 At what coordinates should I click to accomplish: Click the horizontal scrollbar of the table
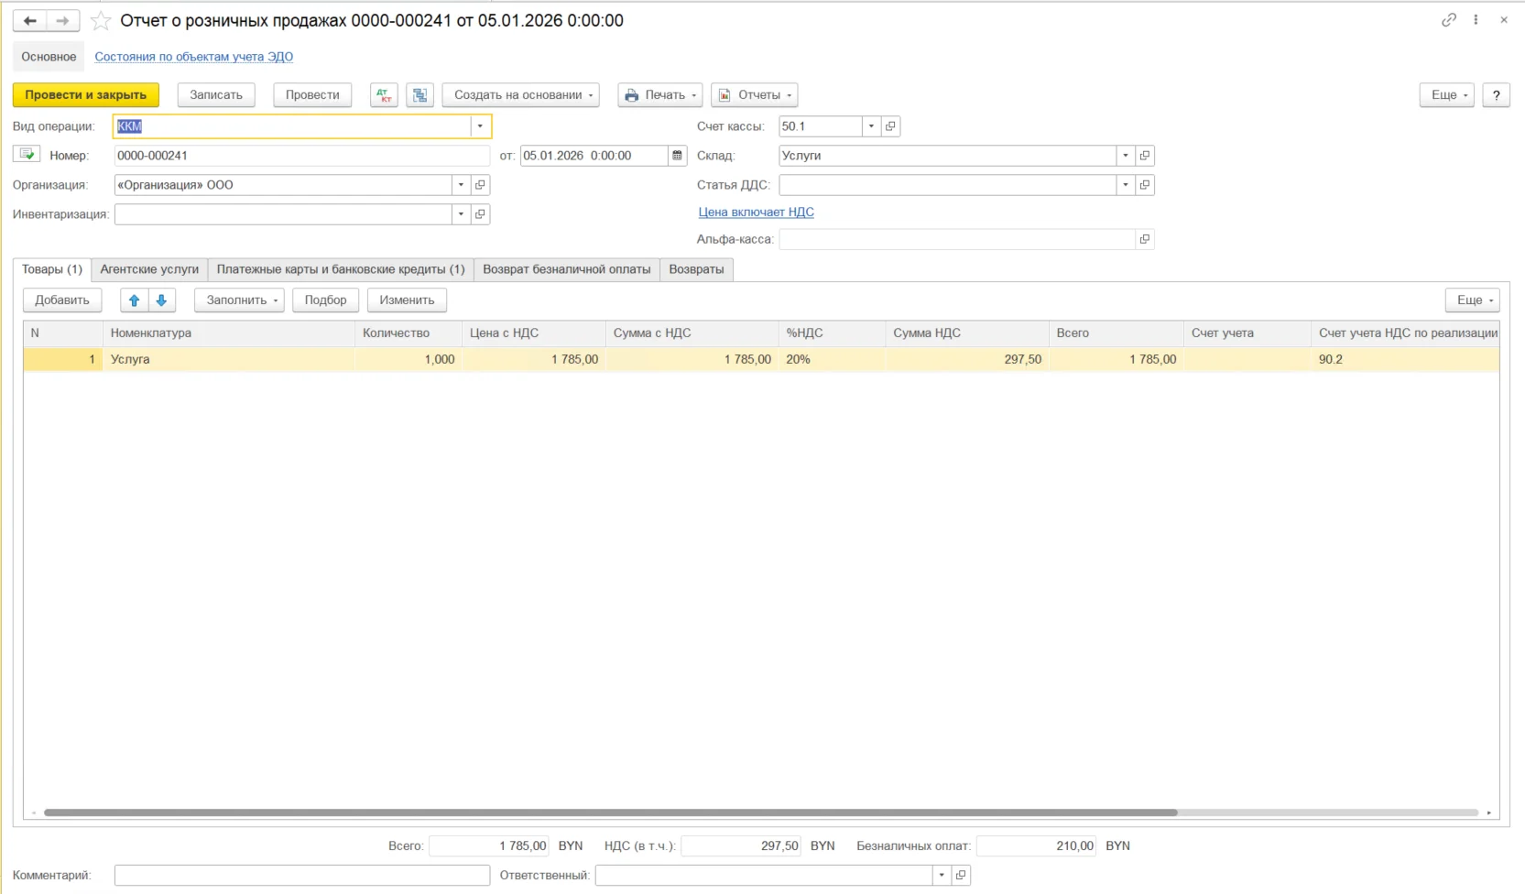click(610, 812)
